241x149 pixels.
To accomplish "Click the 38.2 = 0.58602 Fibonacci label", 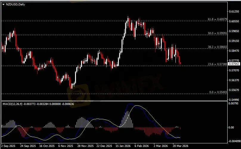I will click(x=217, y=47).
